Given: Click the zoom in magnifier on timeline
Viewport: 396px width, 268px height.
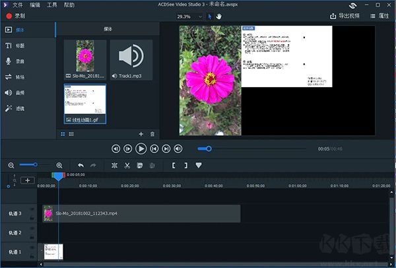Looking at the screenshot, I should [x=59, y=165].
